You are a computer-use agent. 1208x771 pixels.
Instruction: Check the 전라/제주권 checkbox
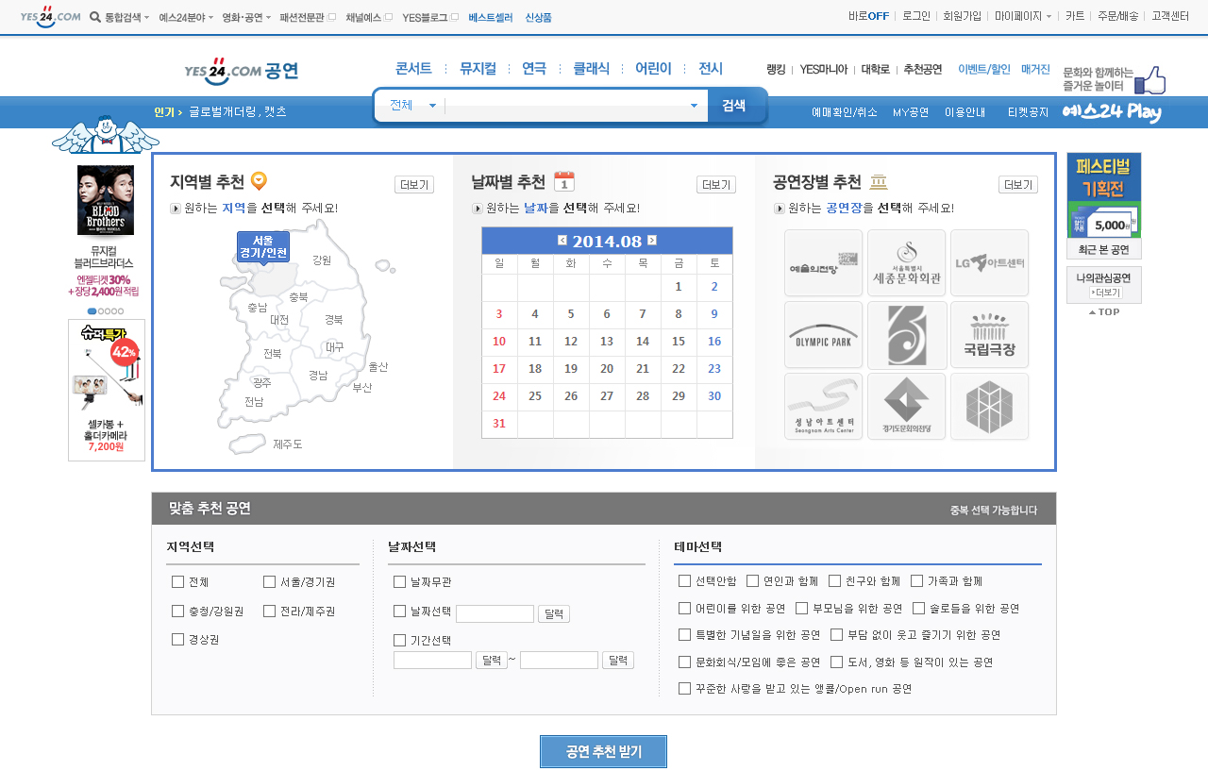(x=269, y=611)
